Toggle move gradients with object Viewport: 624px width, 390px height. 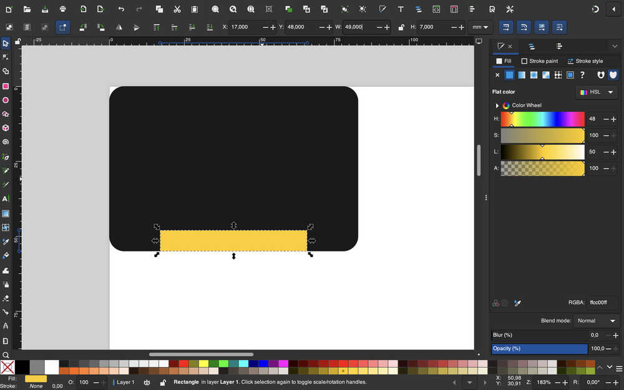coord(542,27)
